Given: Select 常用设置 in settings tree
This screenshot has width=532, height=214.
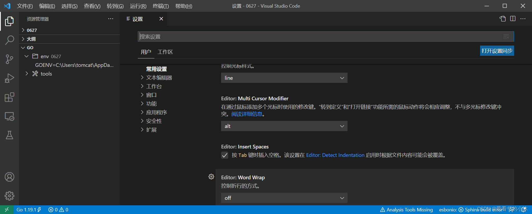Looking at the screenshot, I should pos(157,69).
